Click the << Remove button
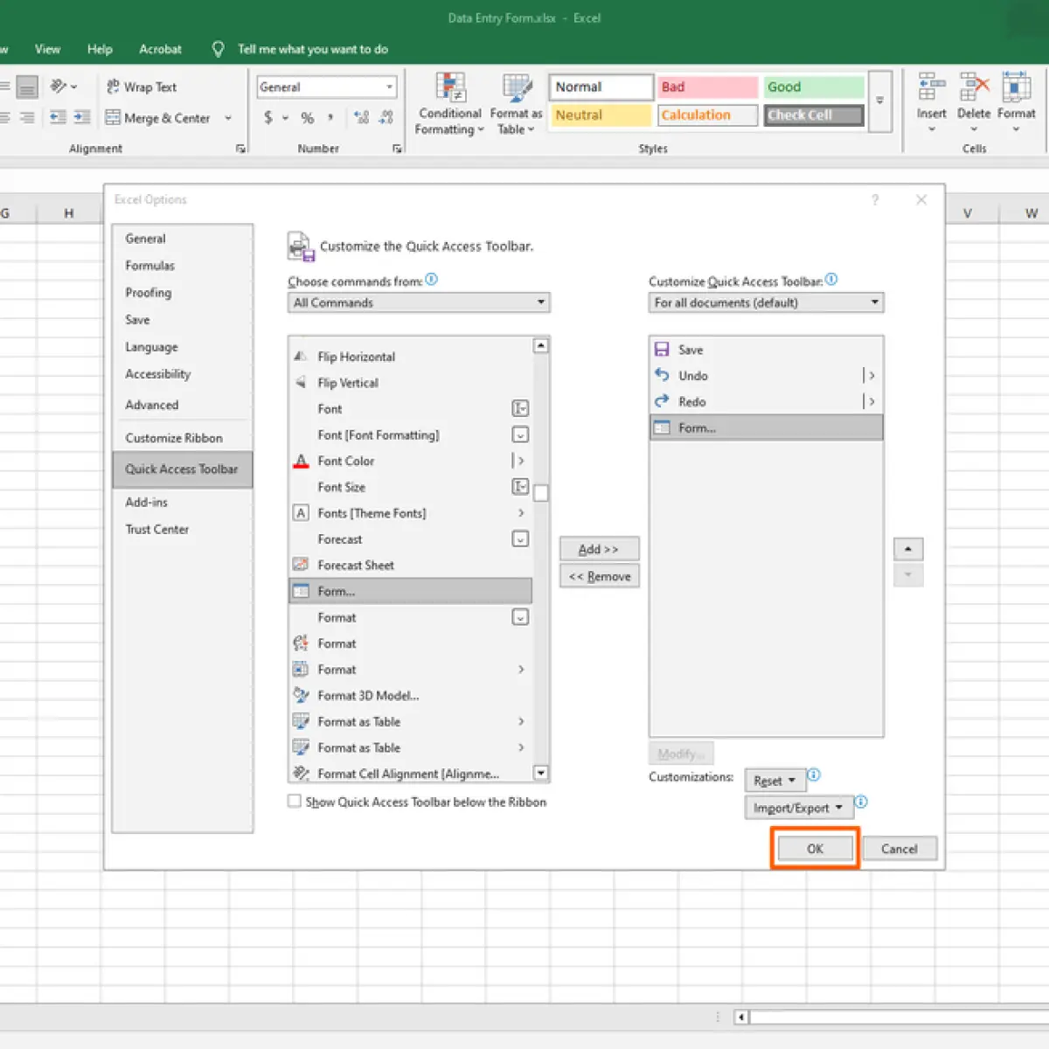 [x=600, y=576]
